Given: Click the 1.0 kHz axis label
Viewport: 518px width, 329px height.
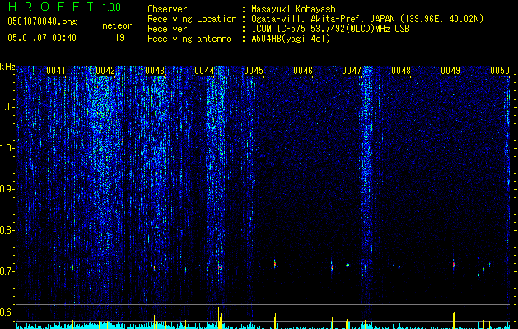Looking at the screenshot, I should 7,148.
